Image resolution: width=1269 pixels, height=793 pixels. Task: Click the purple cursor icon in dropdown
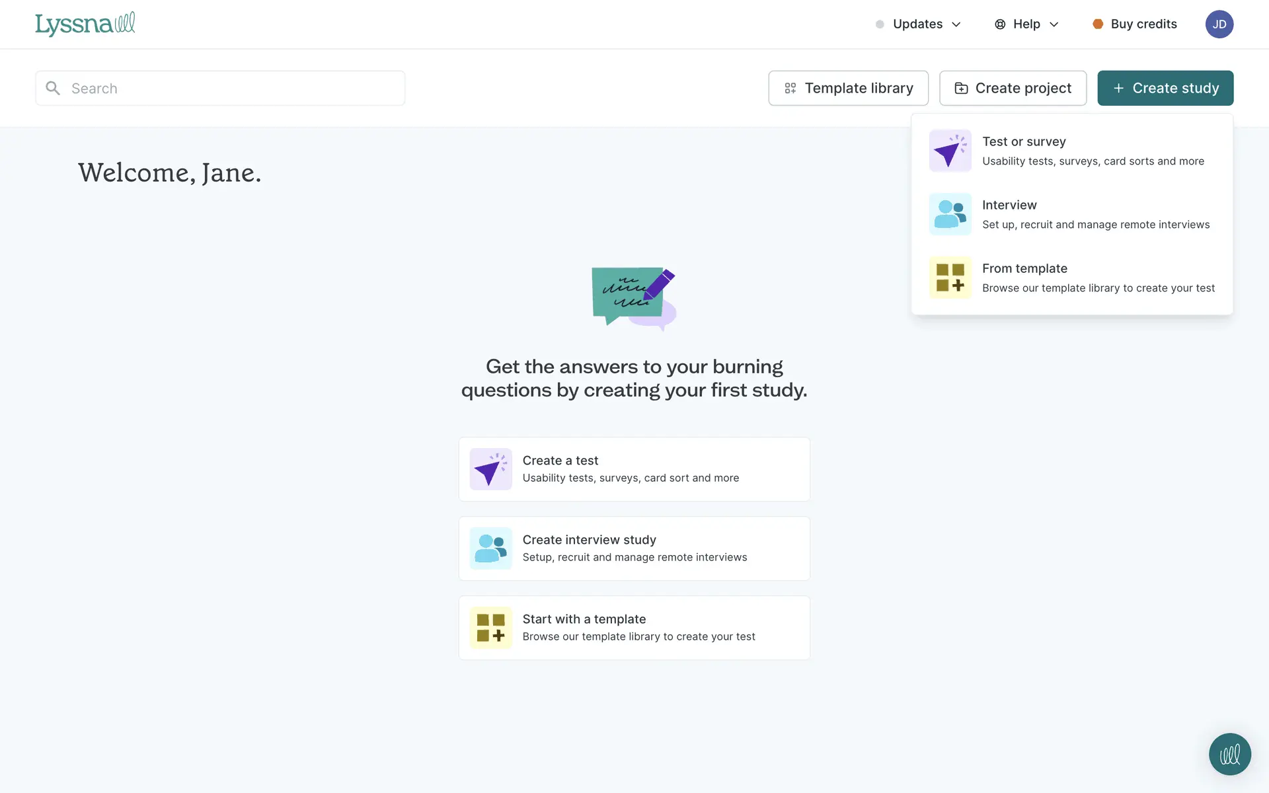(950, 151)
